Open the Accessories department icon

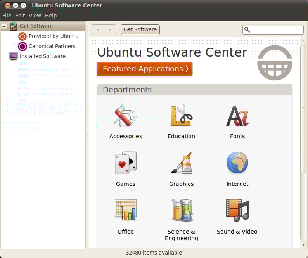click(x=125, y=115)
